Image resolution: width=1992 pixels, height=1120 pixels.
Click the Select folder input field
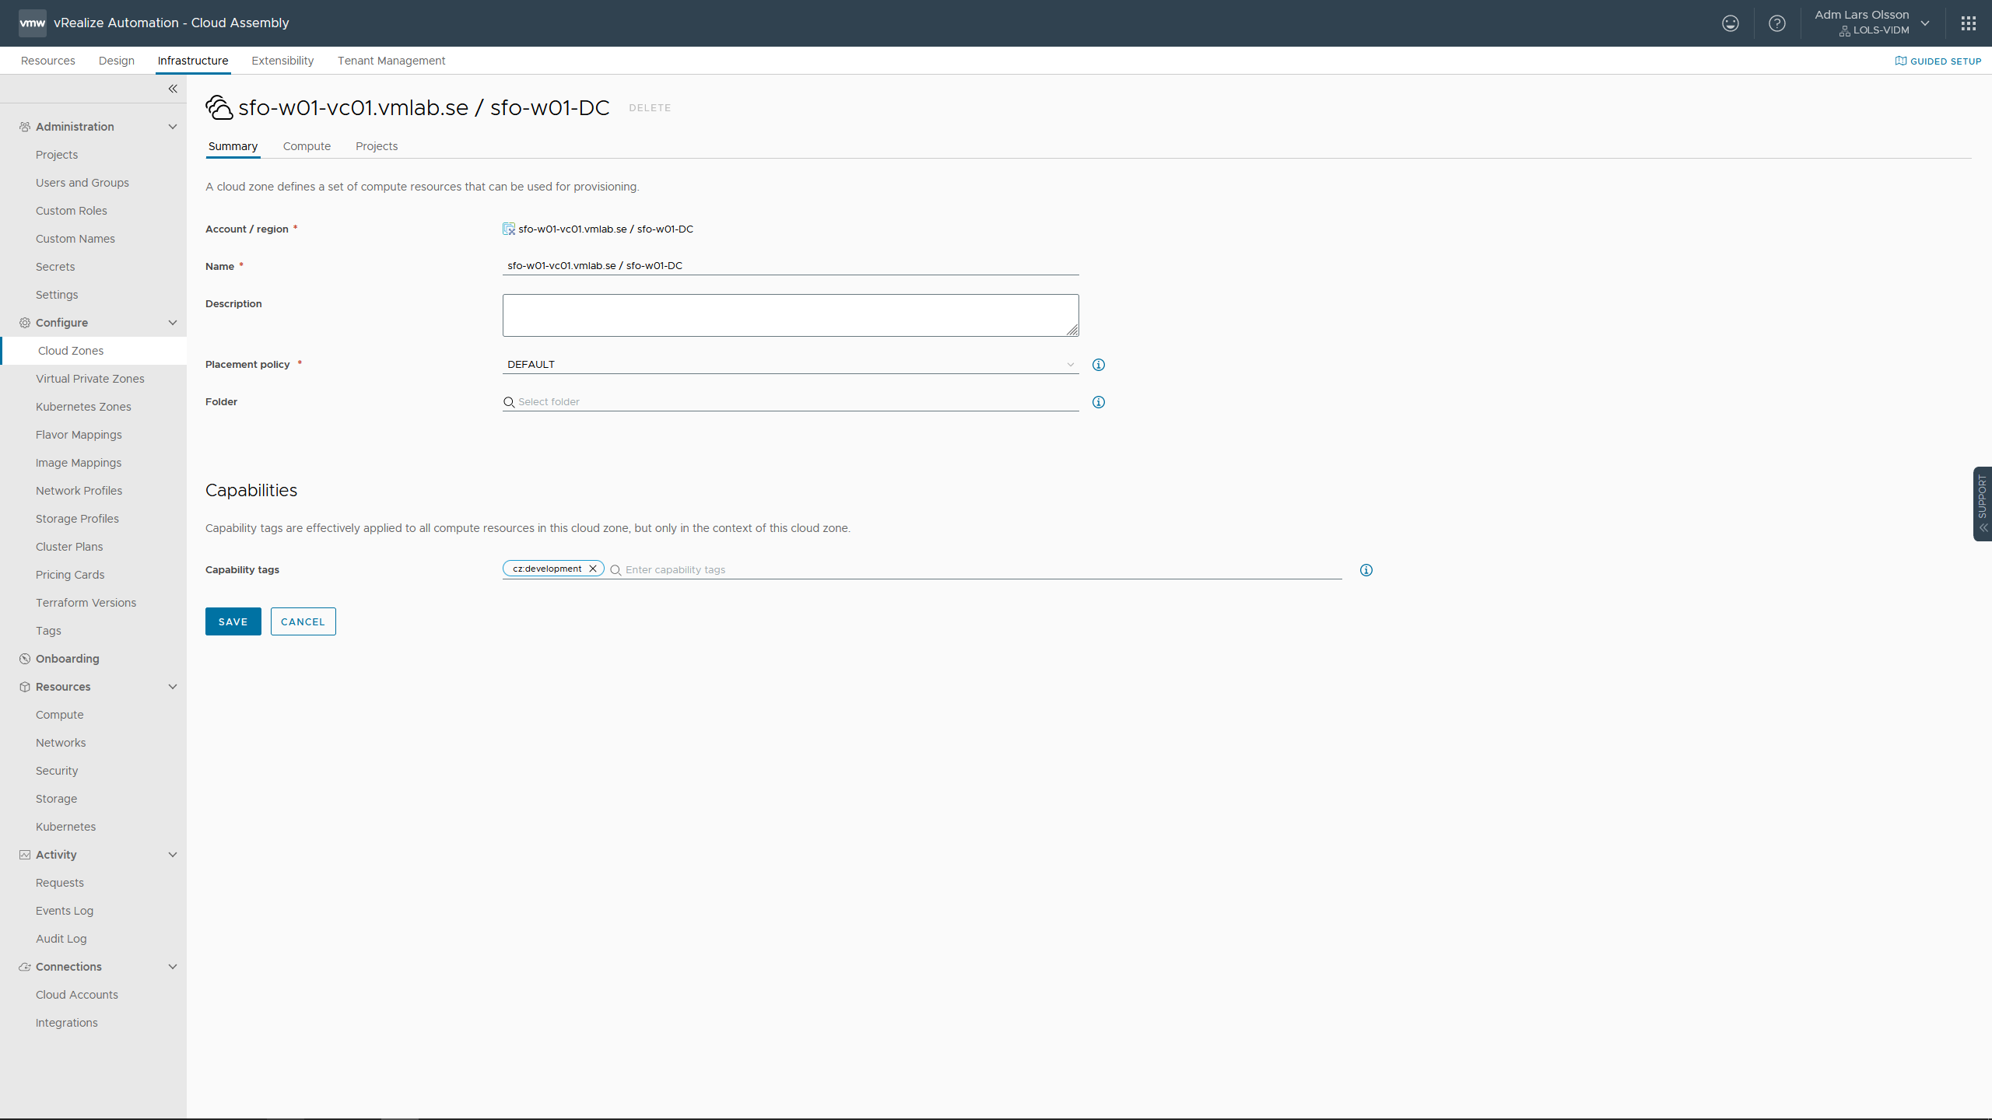791,402
